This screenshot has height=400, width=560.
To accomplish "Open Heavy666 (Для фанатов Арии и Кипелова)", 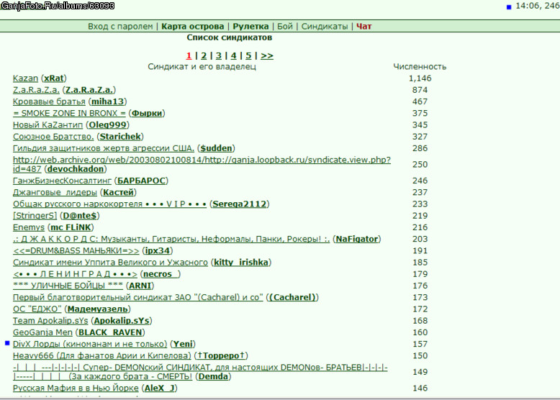I will click(102, 356).
